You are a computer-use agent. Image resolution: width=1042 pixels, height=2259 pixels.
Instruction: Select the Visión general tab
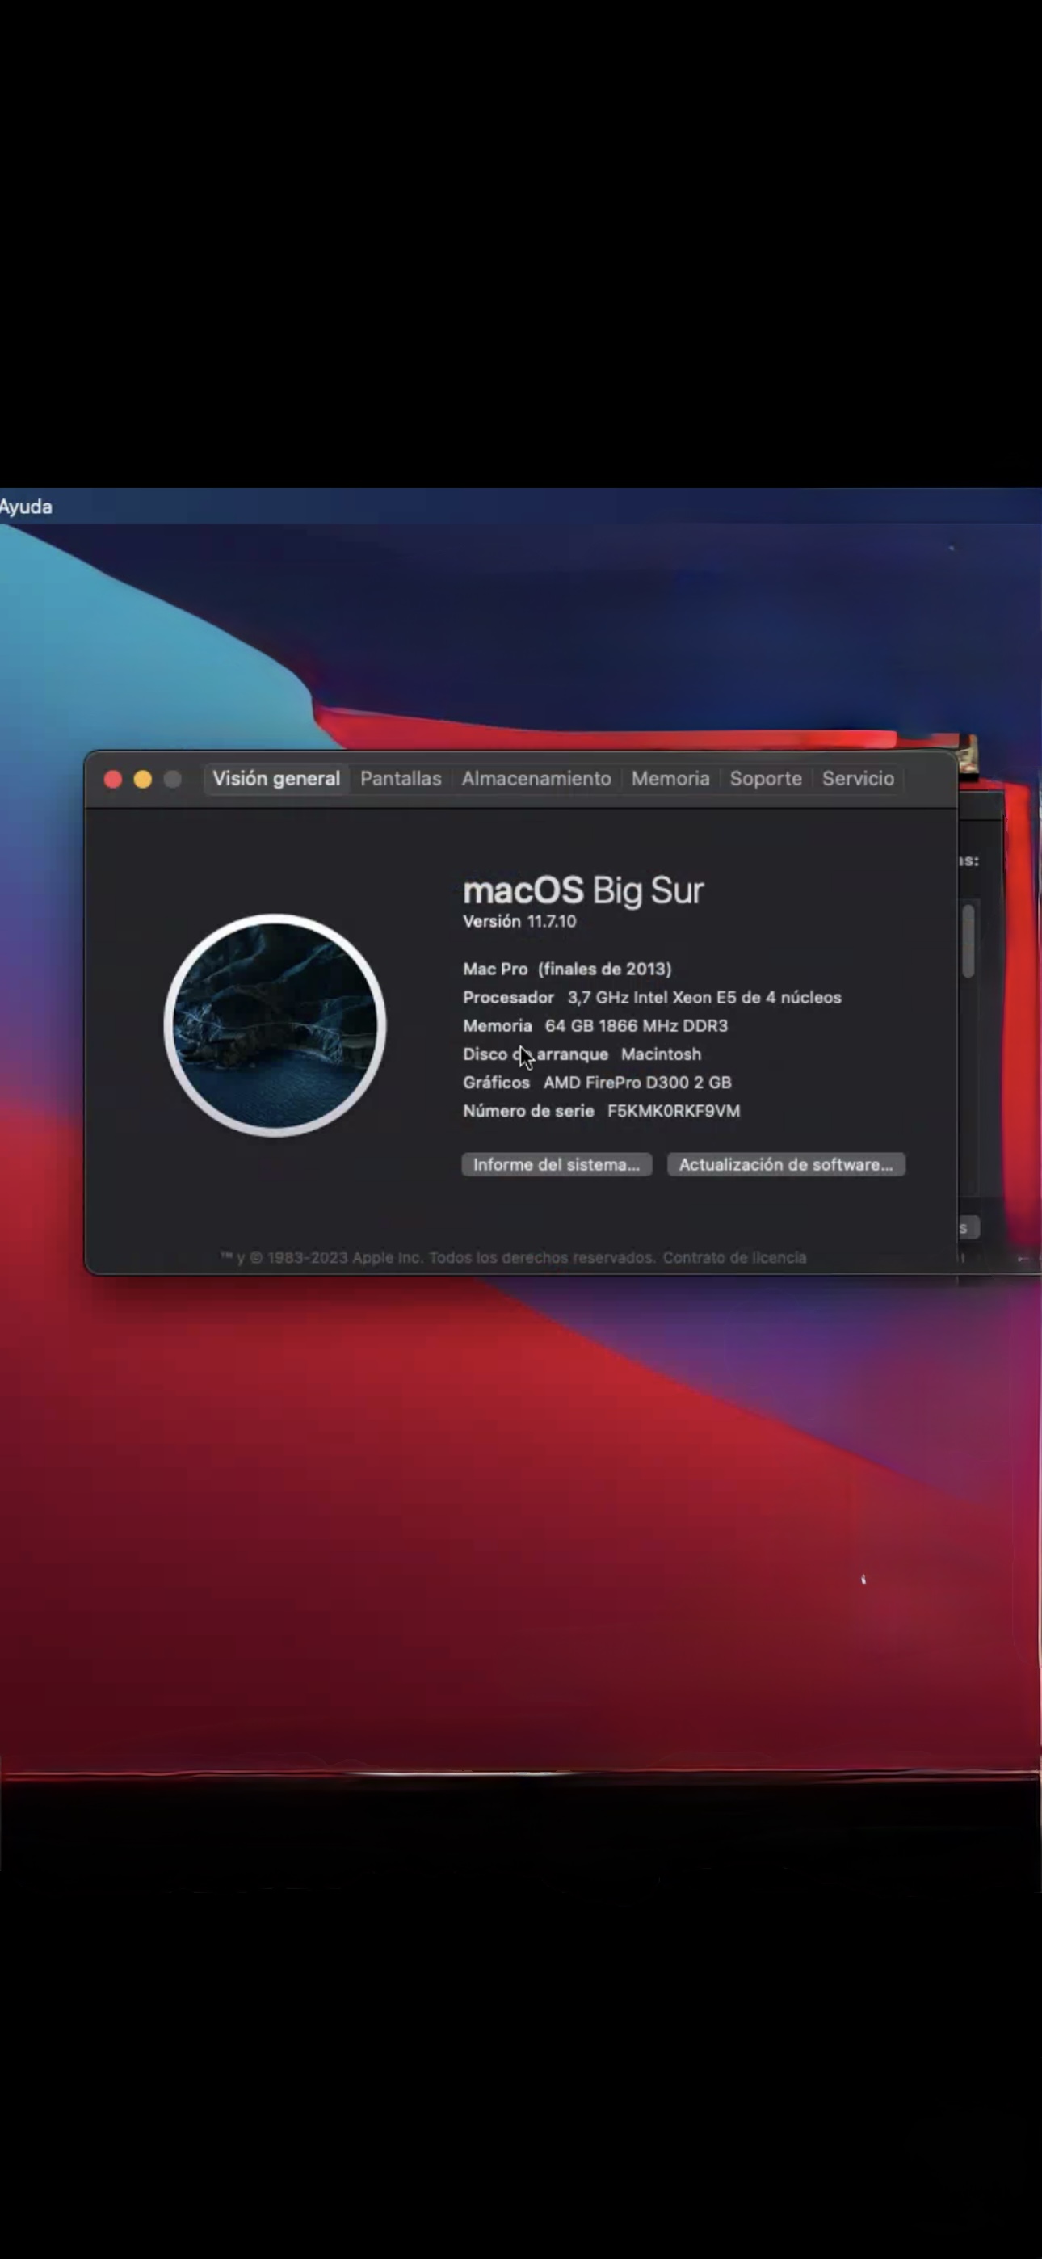pyautogui.click(x=276, y=779)
